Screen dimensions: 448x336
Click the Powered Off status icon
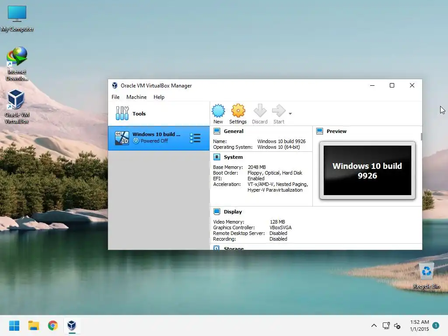[x=136, y=141]
